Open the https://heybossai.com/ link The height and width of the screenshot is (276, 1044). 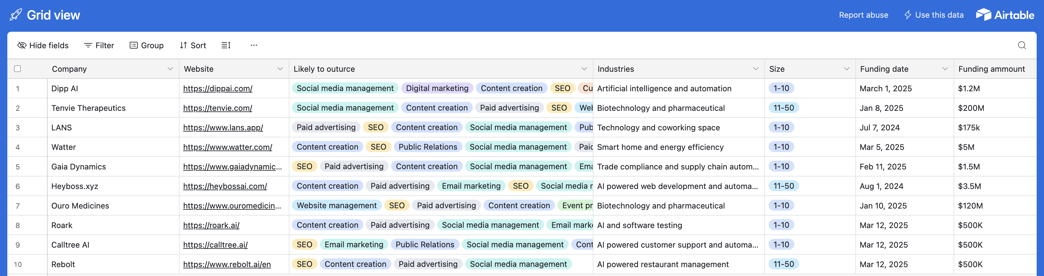click(x=225, y=186)
